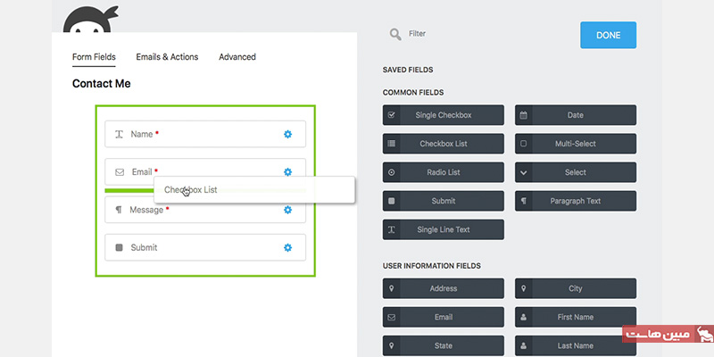Add a Radio List field
Viewport: 714px width, 357px height.
coord(443,172)
